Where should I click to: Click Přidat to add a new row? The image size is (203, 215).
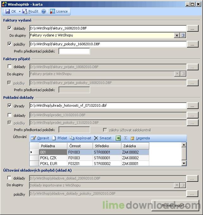click(60, 138)
